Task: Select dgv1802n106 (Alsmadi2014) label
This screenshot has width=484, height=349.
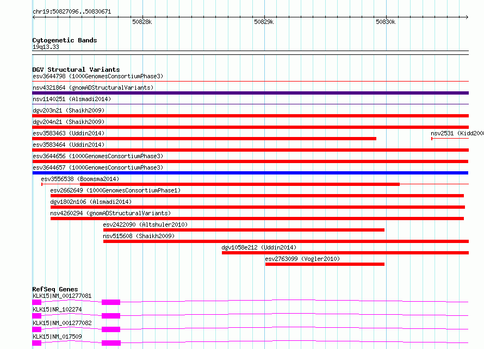Action: (x=91, y=202)
